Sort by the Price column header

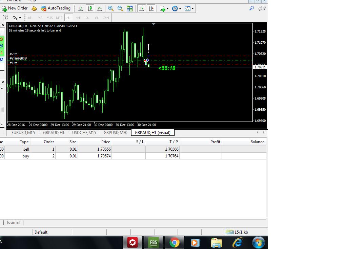(x=106, y=142)
